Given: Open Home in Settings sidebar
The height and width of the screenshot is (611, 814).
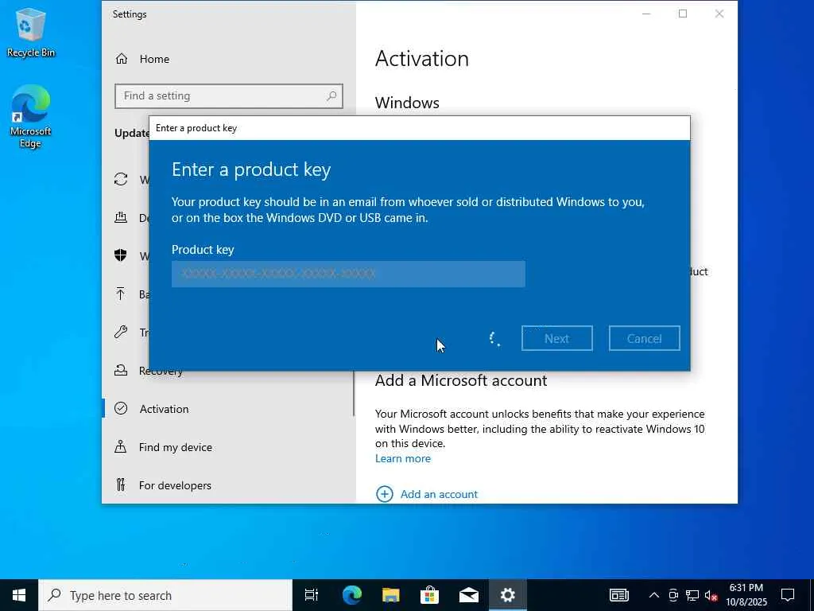Looking at the screenshot, I should (x=154, y=59).
